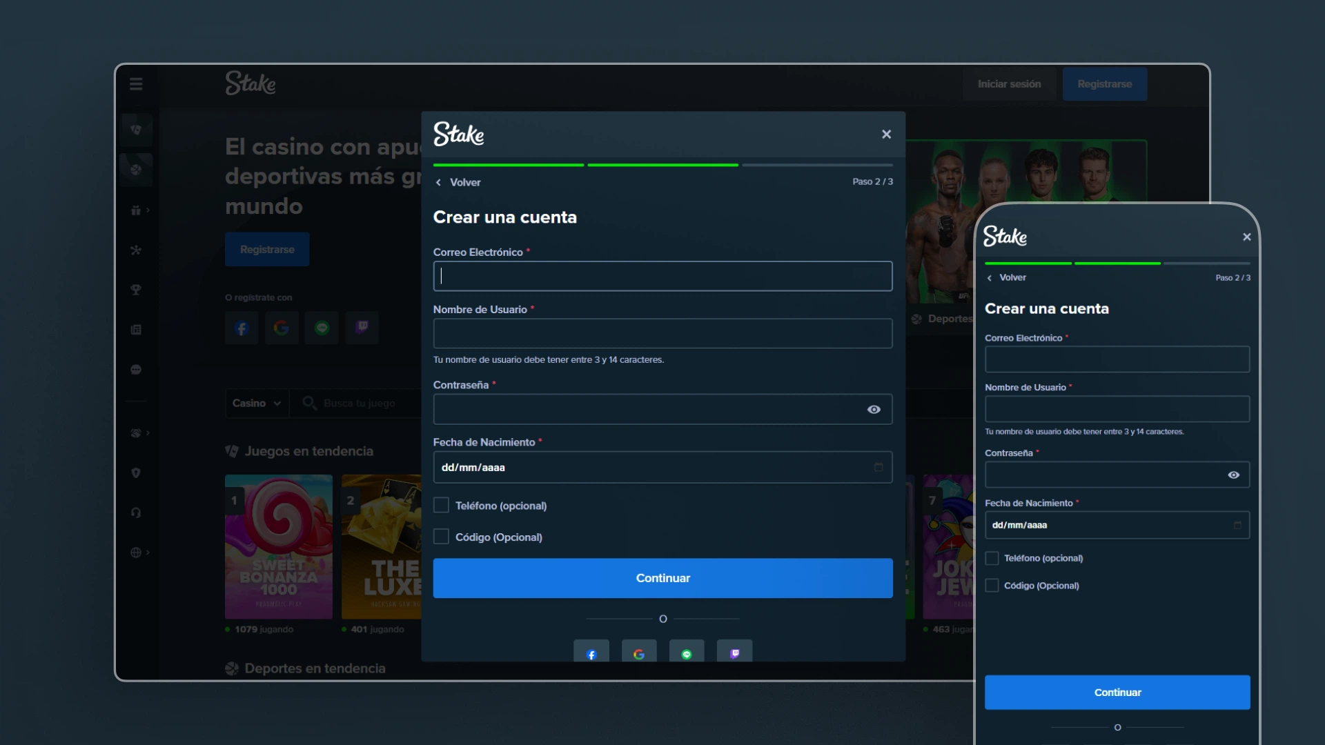
Task: Focus the Correo Electrónico field in mobile modal
Action: [x=1117, y=359]
